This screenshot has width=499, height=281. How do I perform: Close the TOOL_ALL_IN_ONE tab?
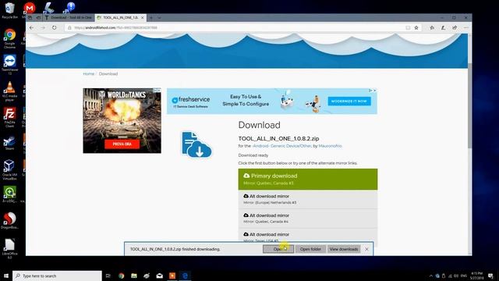142,18
